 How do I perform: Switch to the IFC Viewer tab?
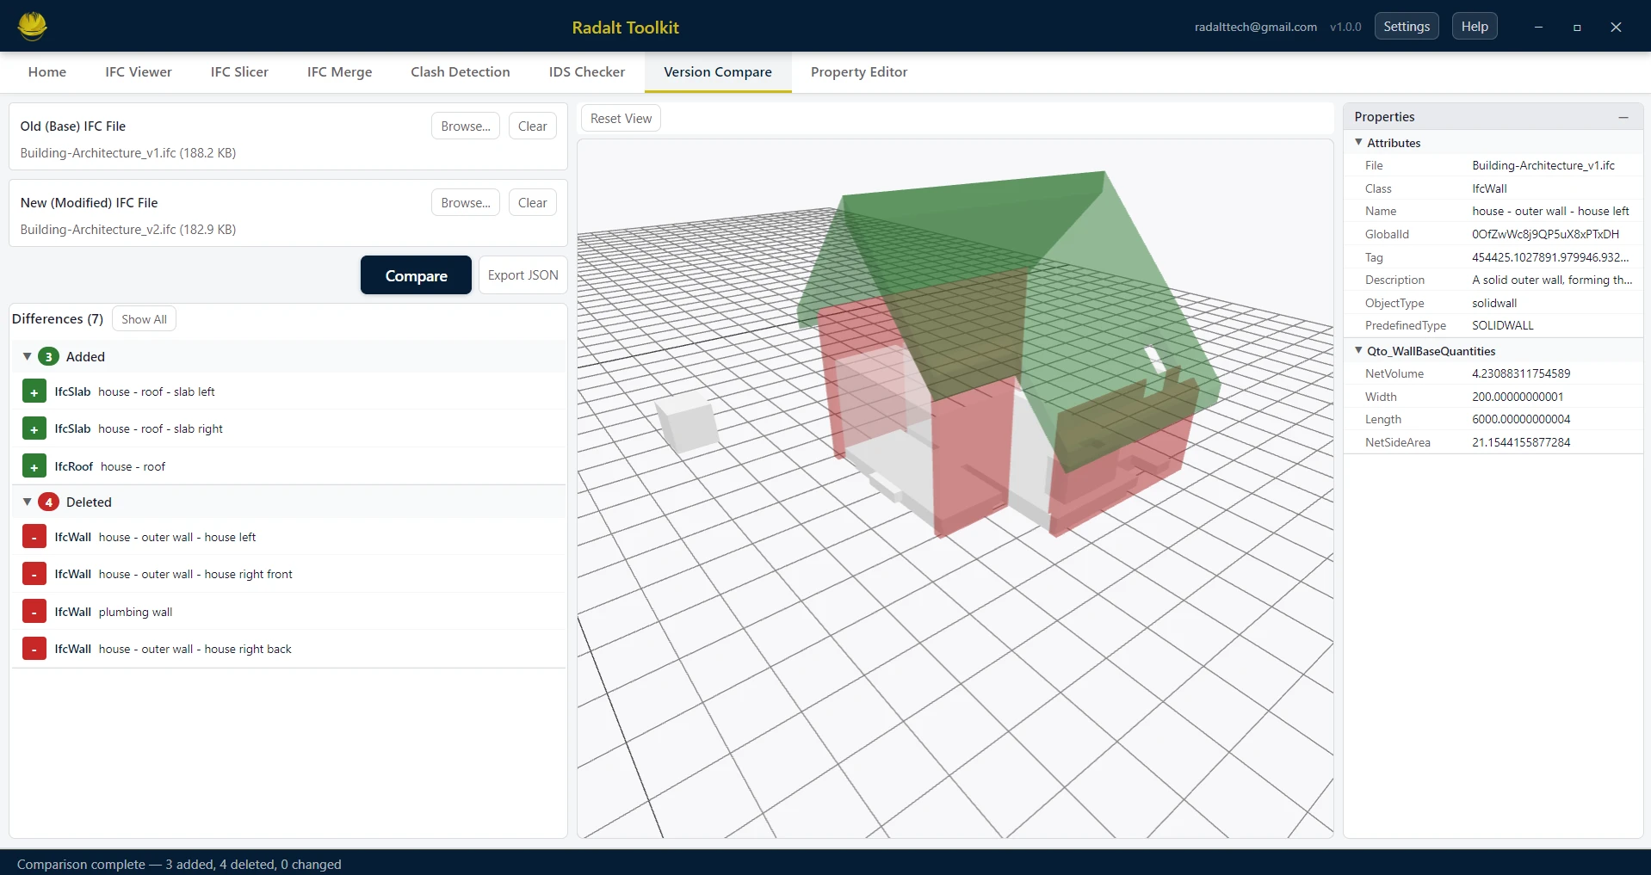click(x=138, y=72)
